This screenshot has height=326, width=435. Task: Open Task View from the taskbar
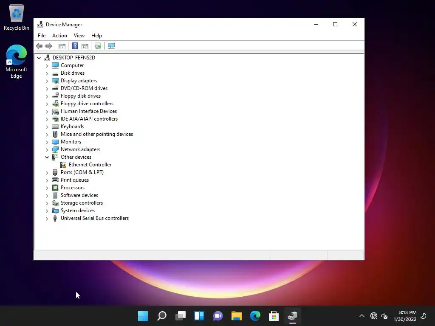tap(181, 316)
